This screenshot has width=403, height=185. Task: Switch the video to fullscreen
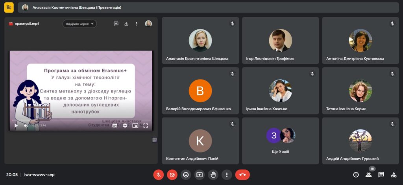click(146, 125)
